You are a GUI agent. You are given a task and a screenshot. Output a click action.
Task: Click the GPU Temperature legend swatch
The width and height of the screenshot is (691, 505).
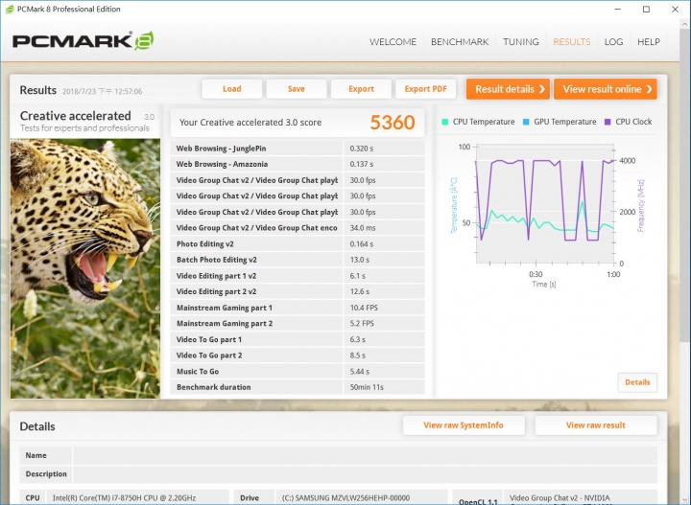526,122
